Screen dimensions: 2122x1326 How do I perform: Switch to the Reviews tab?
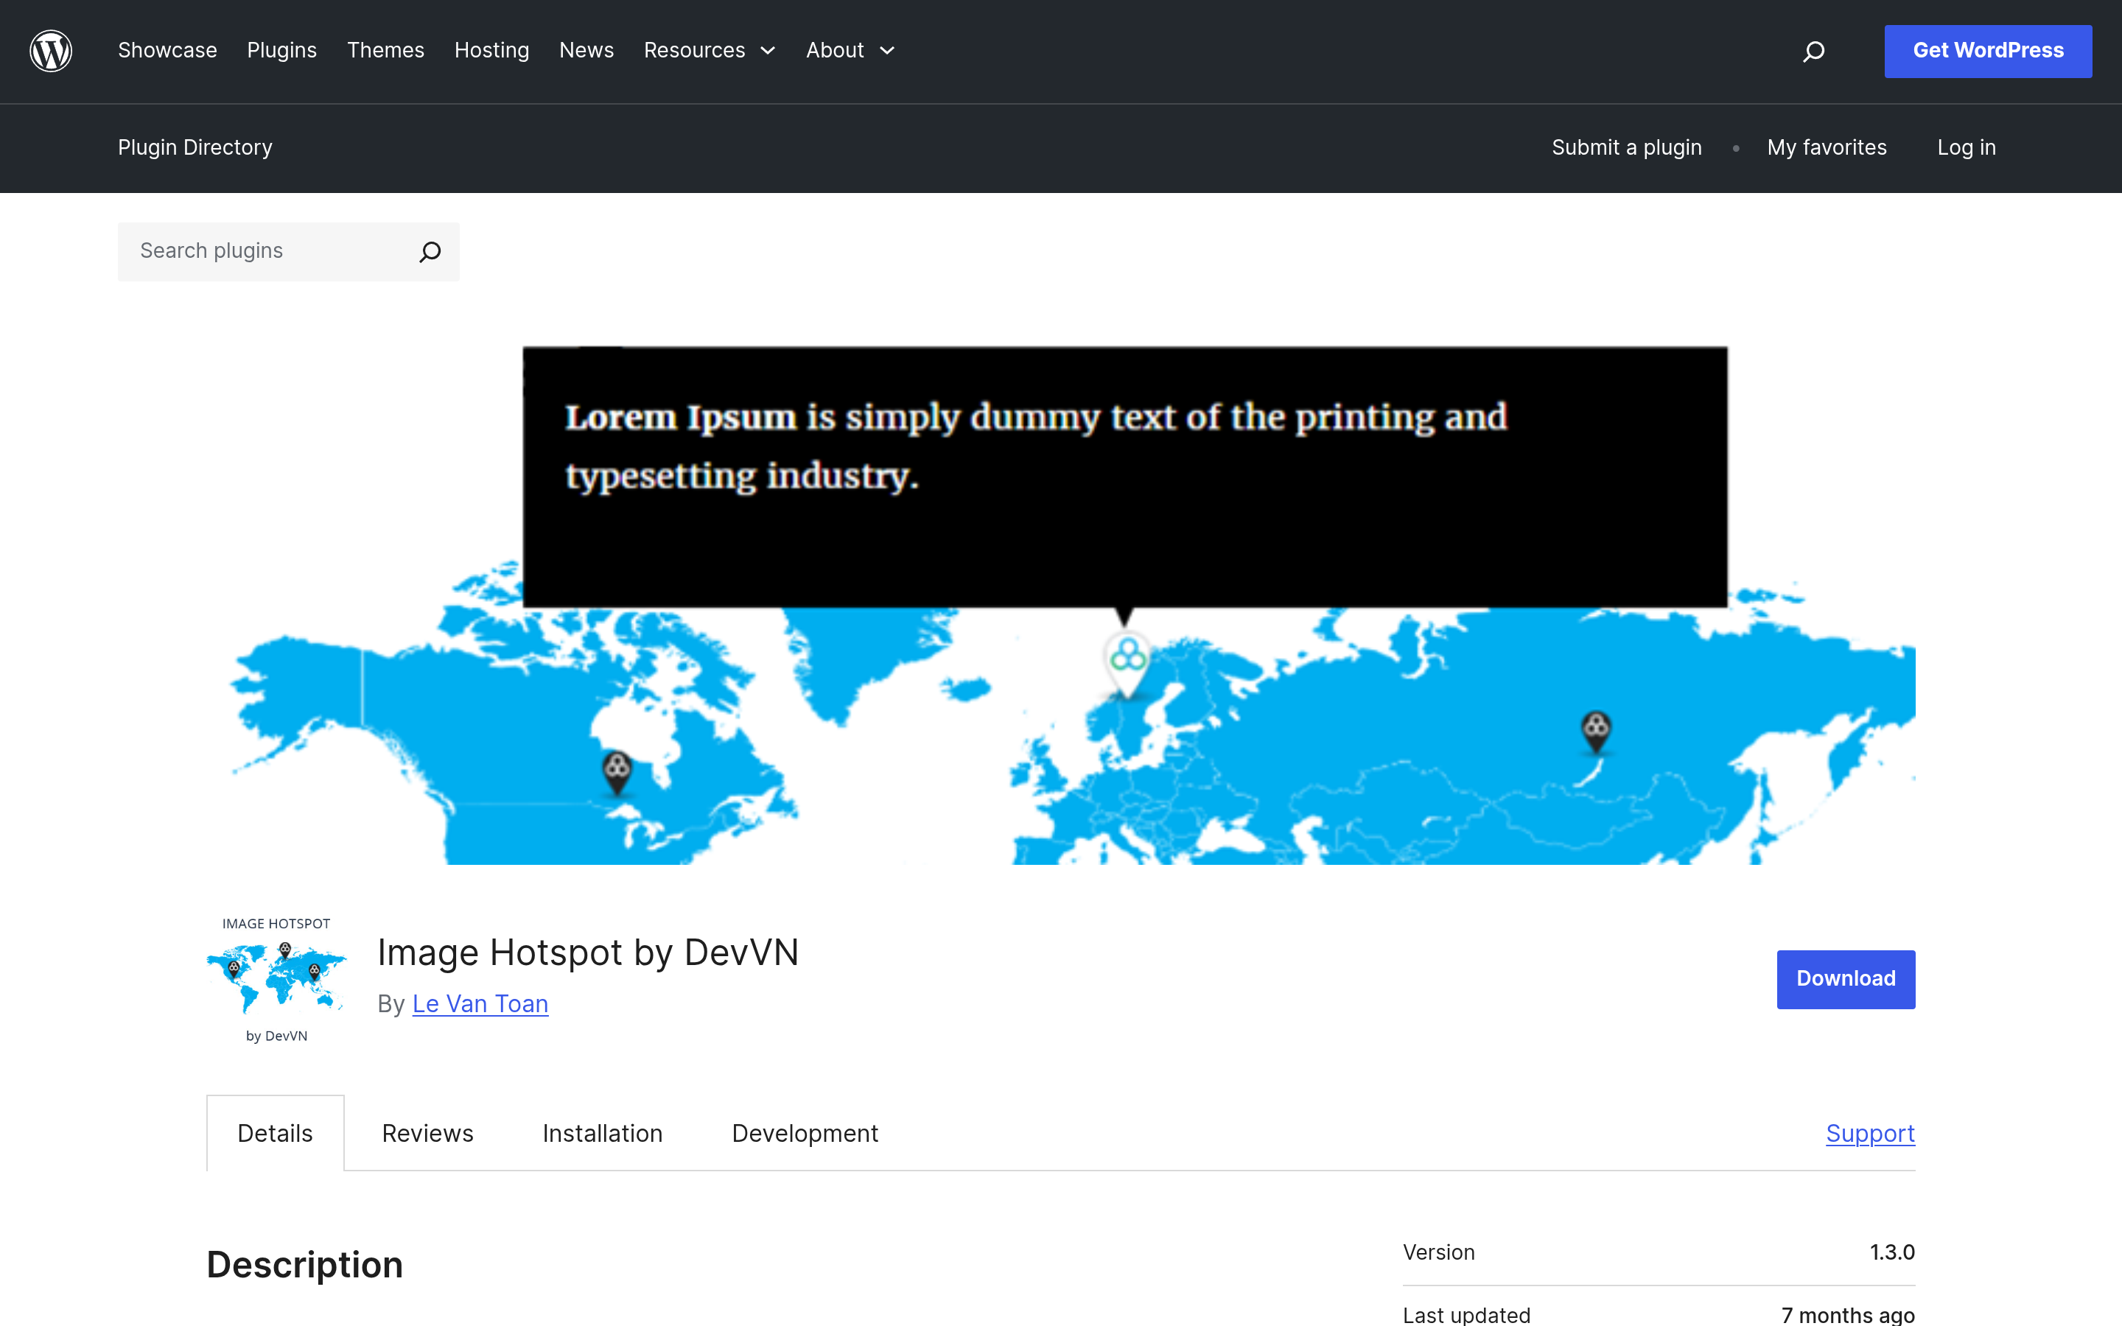(427, 1133)
